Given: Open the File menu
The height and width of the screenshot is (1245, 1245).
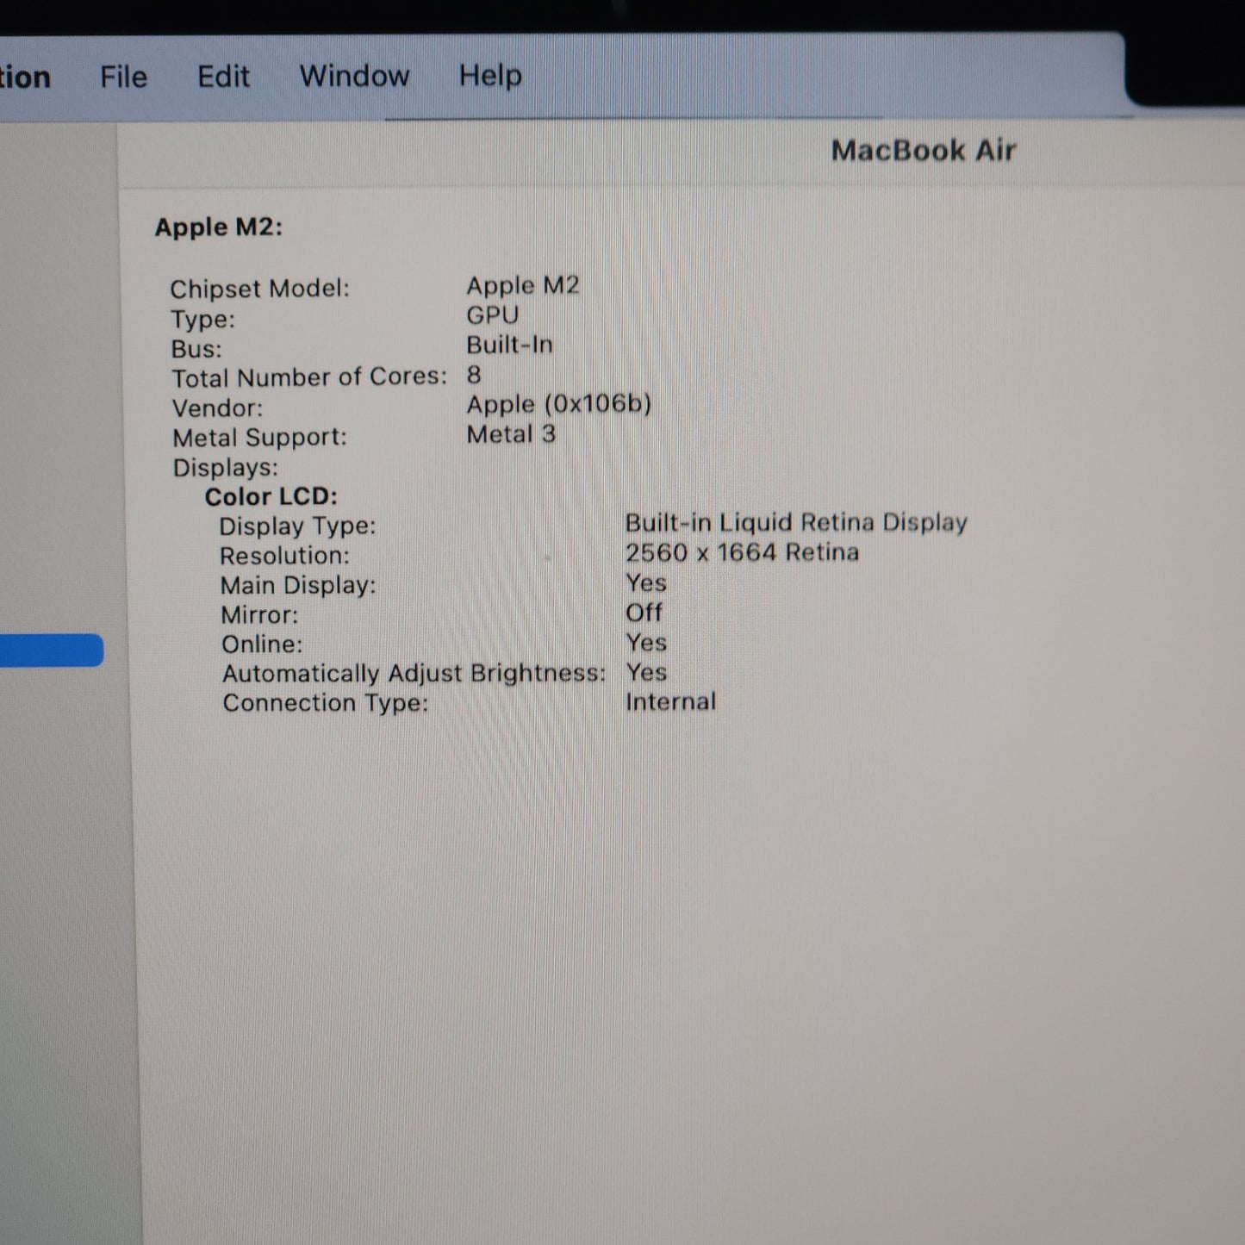Looking at the screenshot, I should click(x=123, y=77).
